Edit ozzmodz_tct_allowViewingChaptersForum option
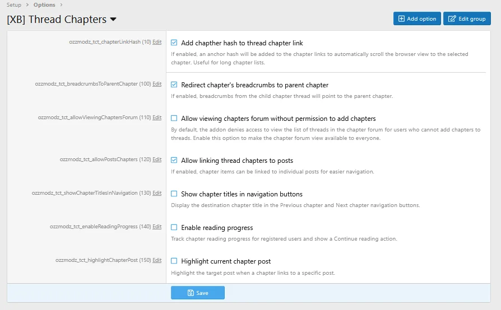 click(157, 118)
